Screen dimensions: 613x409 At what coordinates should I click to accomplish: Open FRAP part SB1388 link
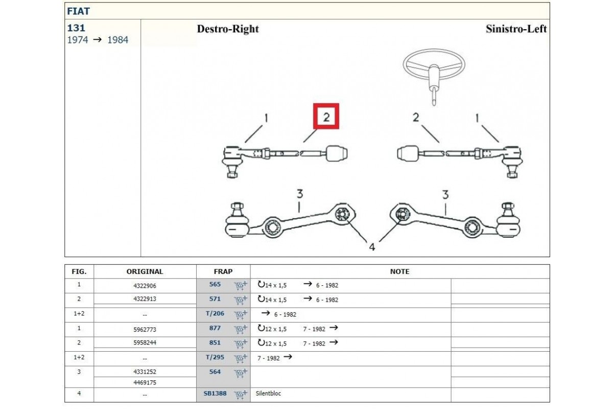pyautogui.click(x=215, y=393)
